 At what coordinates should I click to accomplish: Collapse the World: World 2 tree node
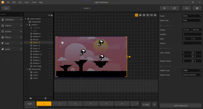tap(26, 19)
